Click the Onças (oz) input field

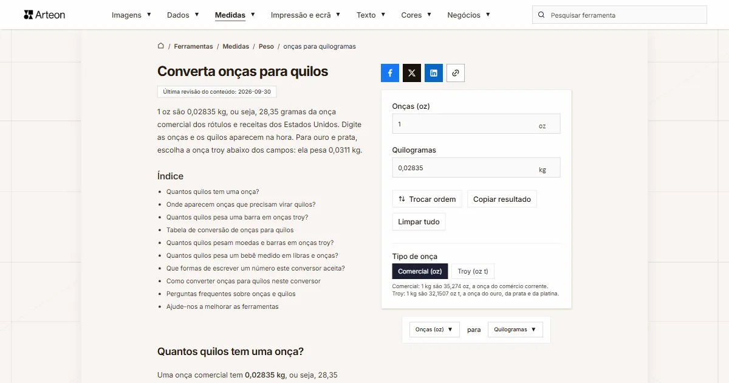(x=476, y=124)
